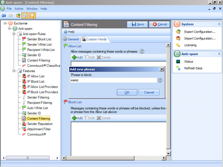This screenshot has width=223, height=167.
Task: Click the IP Block List Providers icon
Action: [x=24, y=92]
